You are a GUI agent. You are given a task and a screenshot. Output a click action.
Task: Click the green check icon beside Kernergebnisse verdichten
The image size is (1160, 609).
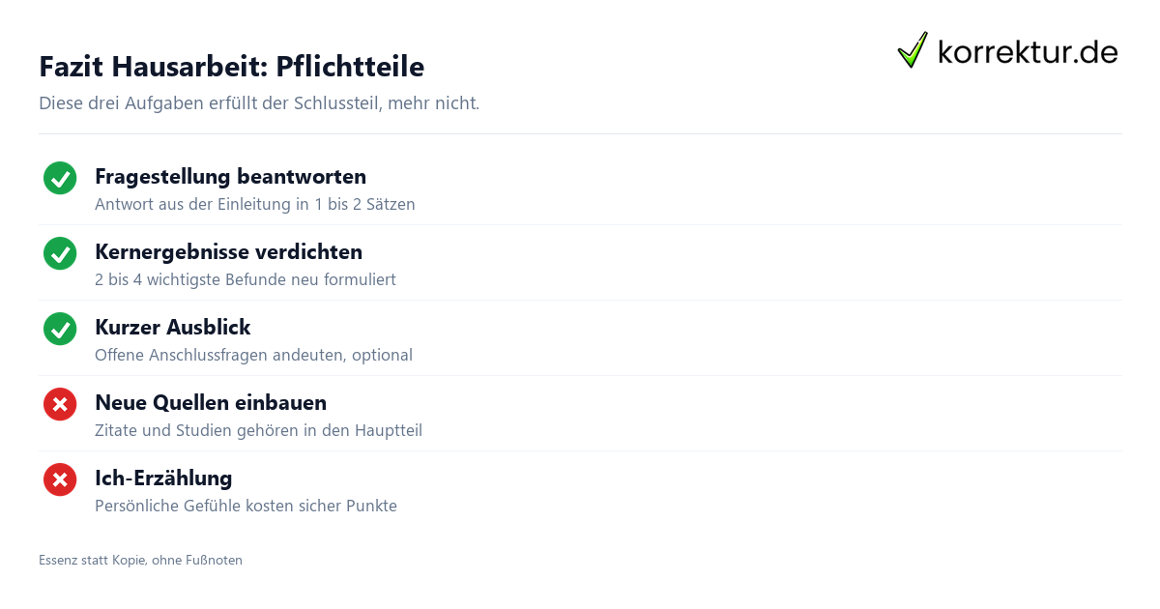(60, 253)
